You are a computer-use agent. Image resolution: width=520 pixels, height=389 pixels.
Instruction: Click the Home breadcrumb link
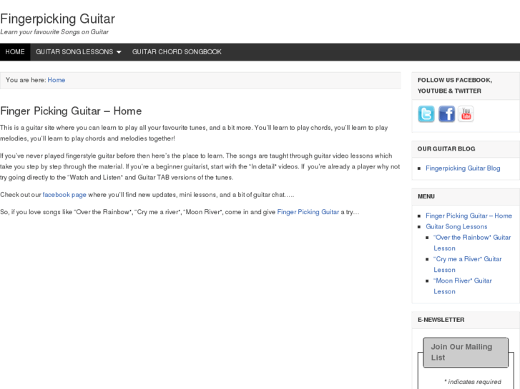pyautogui.click(x=57, y=80)
